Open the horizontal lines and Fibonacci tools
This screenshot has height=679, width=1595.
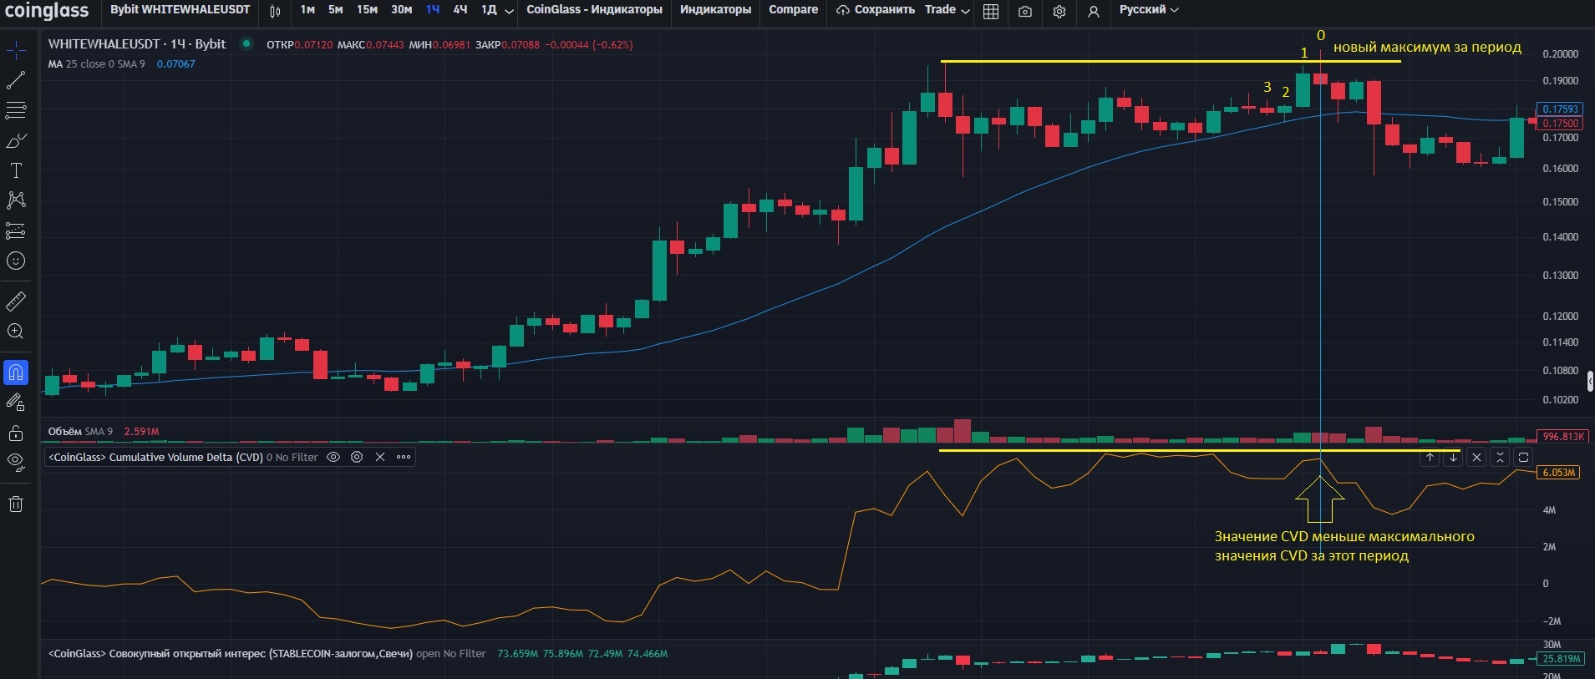[x=16, y=110]
